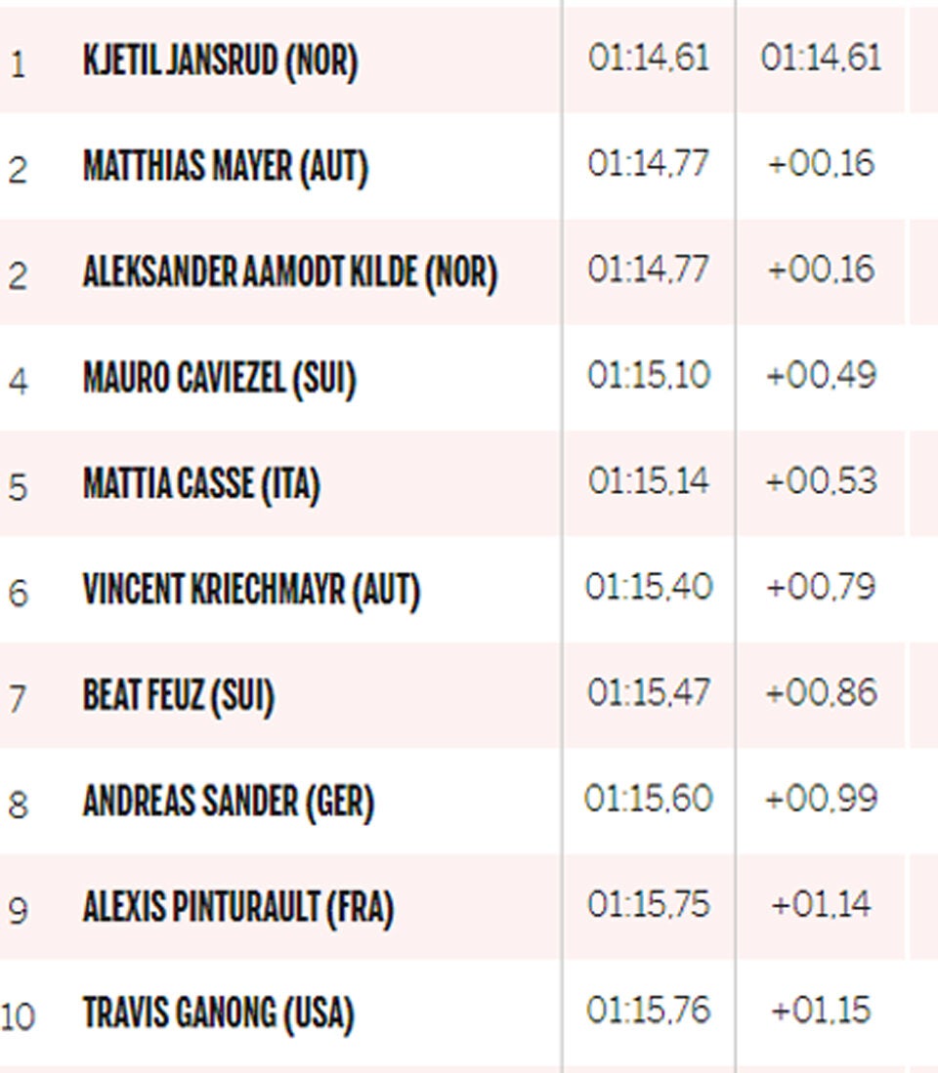Select the +01,14 time difference
Viewport: 938px width, 1073px height.
coord(821,905)
